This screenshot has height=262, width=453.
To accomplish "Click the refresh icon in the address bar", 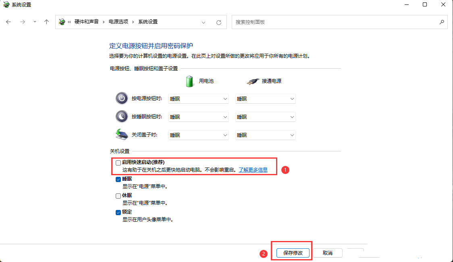I will tap(219, 22).
